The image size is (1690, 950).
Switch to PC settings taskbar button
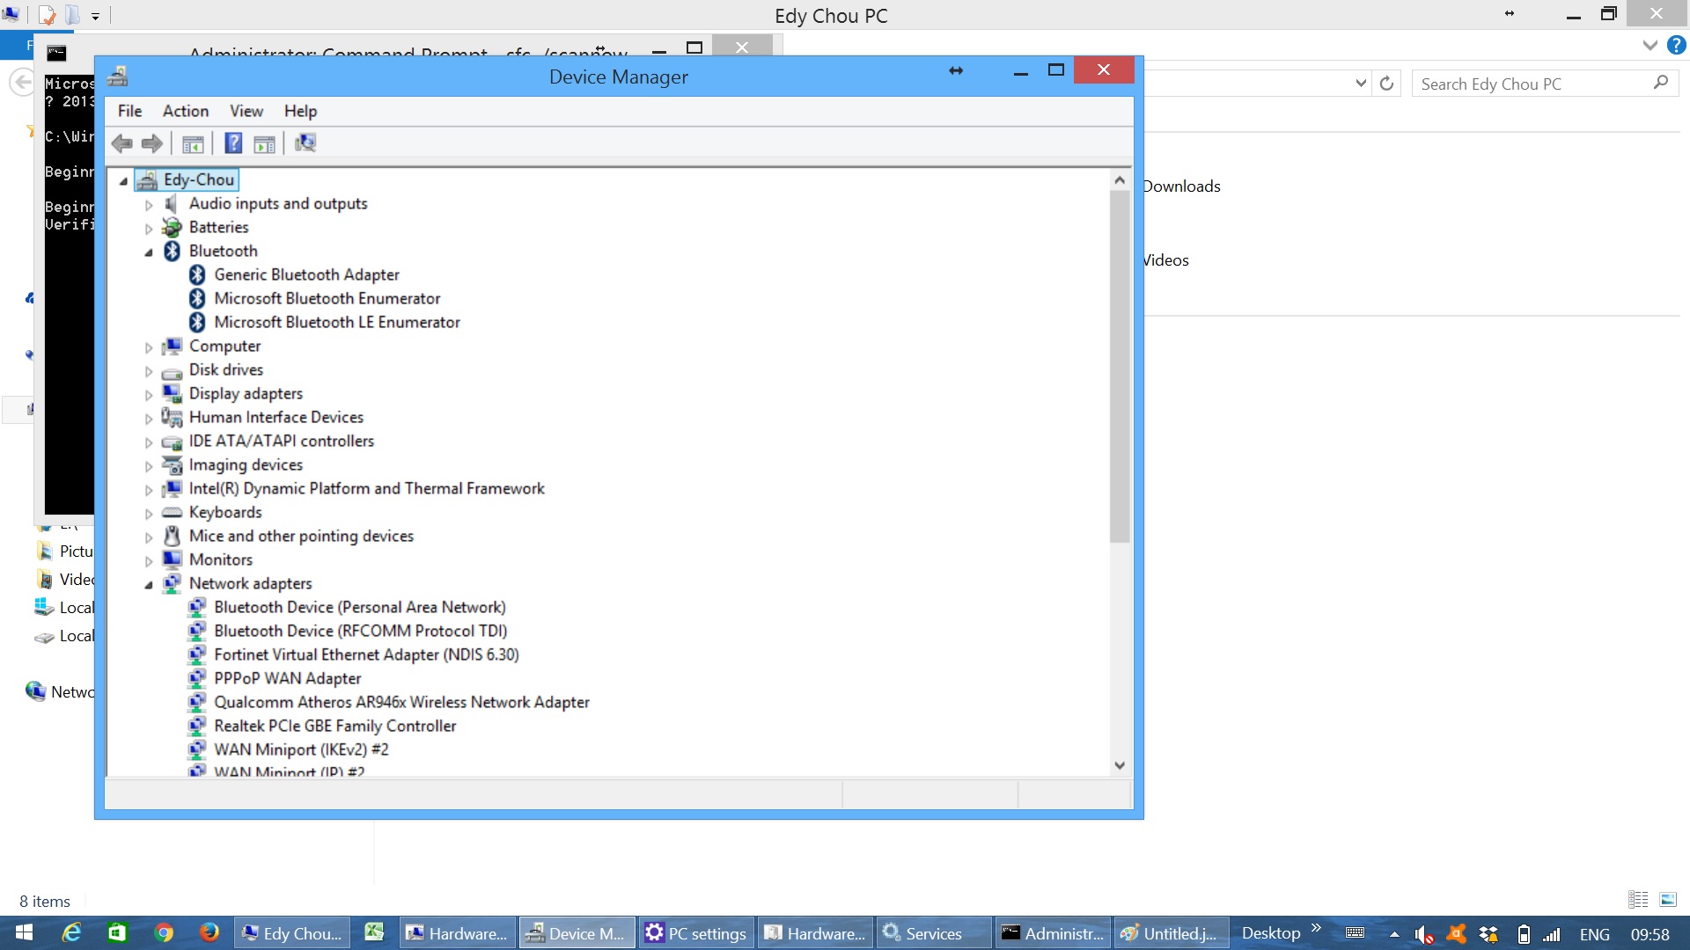(x=696, y=933)
